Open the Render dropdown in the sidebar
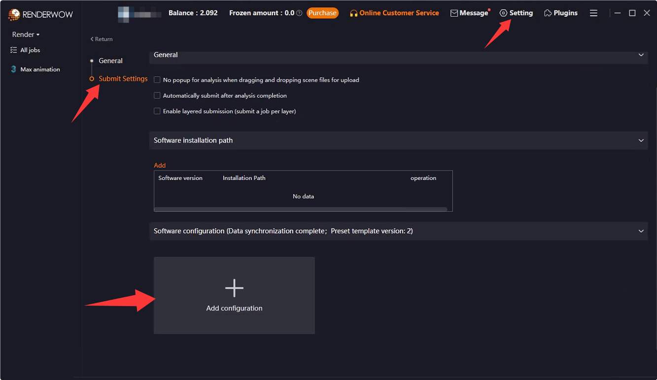The width and height of the screenshot is (657, 380). tap(25, 35)
